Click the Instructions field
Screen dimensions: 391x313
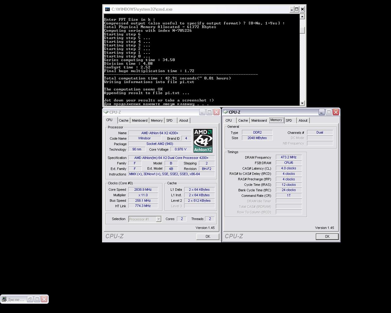(171, 174)
